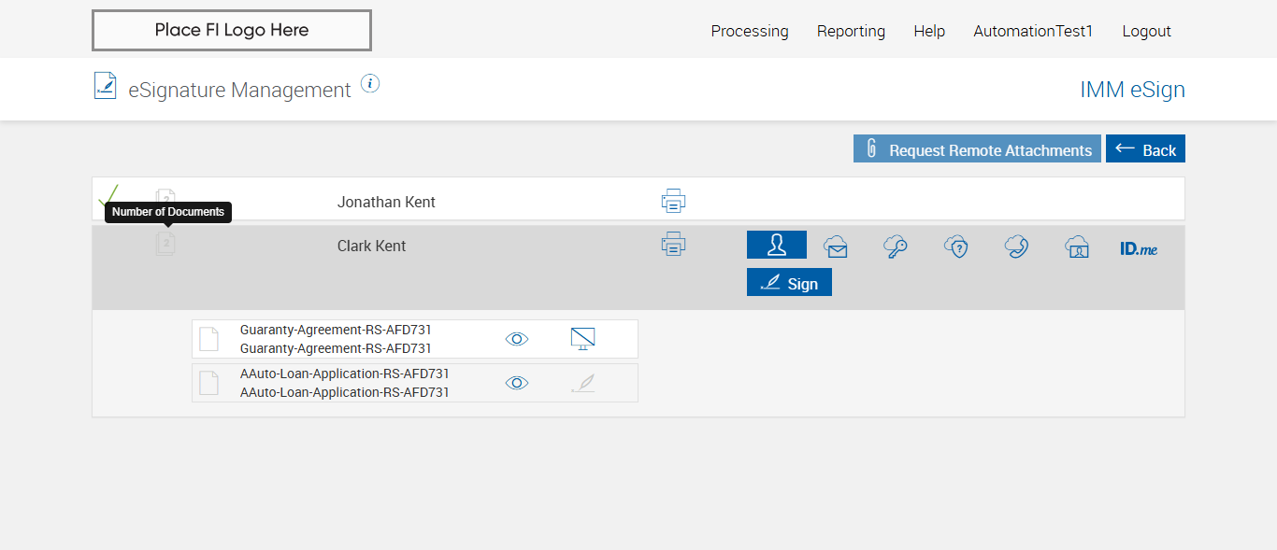Click the print icon for Jonathan Kent
The image size is (1277, 550).
[673, 201]
